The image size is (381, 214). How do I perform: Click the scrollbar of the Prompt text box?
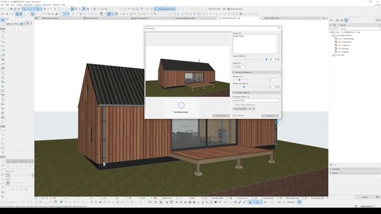pos(278,44)
